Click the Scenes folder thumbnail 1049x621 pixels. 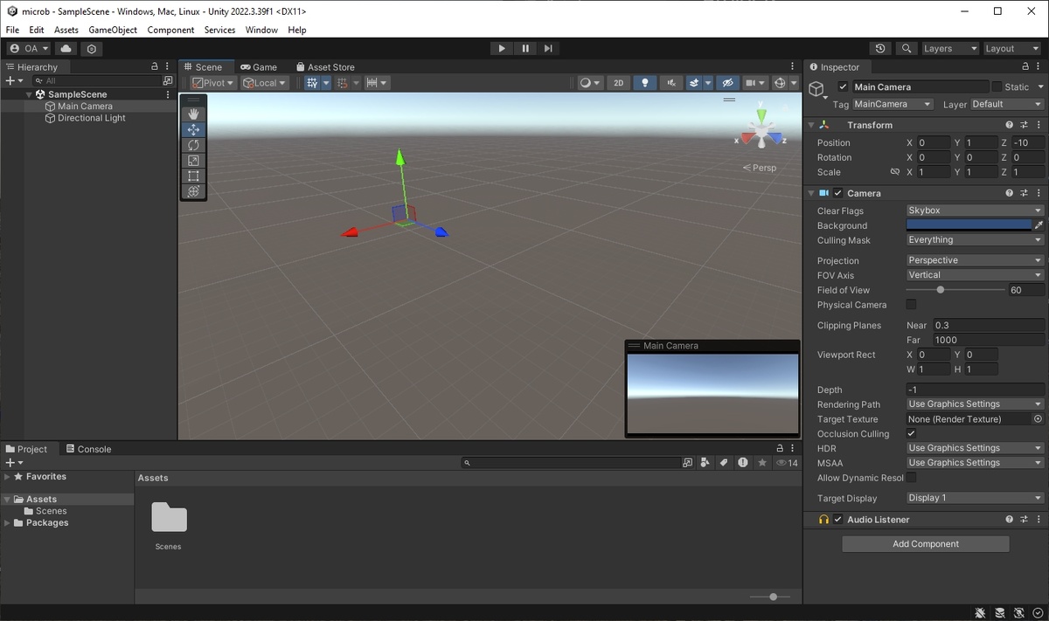169,517
